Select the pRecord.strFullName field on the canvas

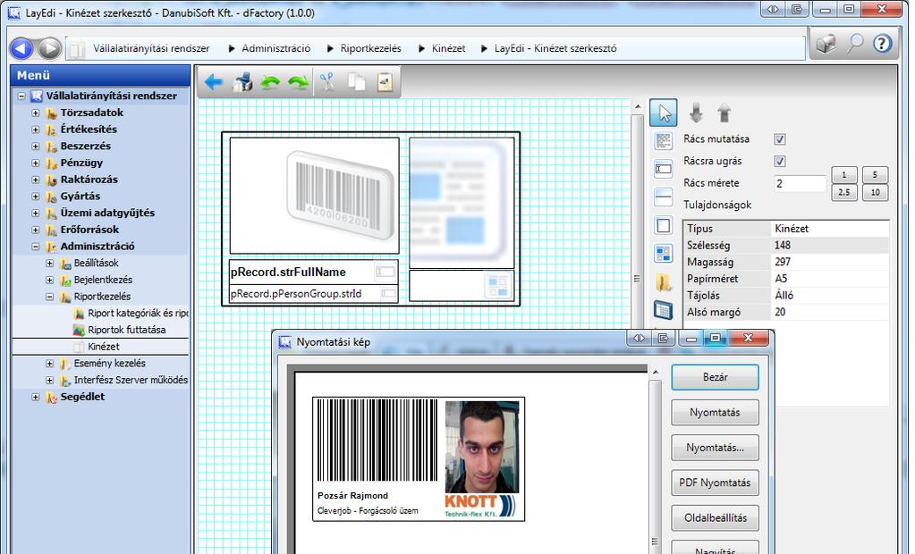tap(314, 272)
